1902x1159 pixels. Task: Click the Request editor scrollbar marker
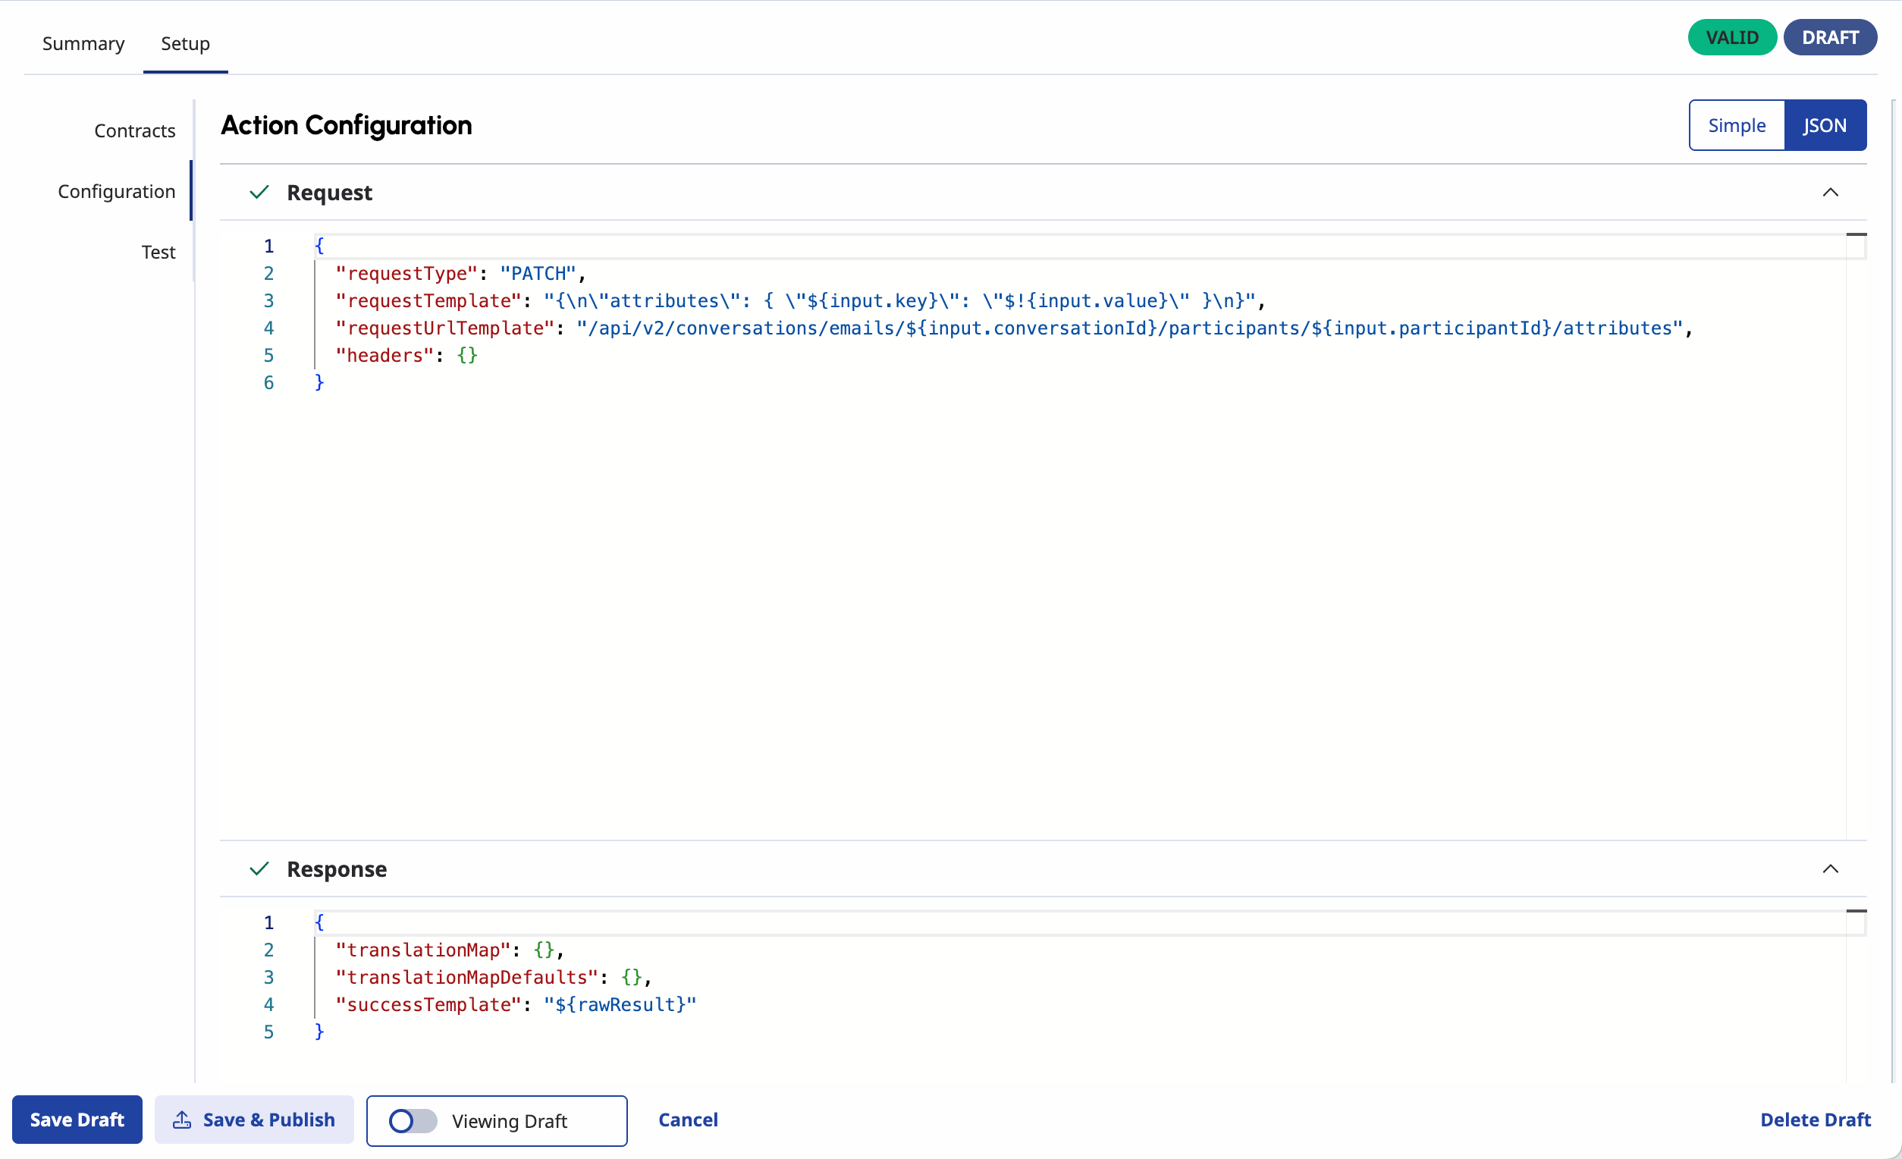(1856, 234)
